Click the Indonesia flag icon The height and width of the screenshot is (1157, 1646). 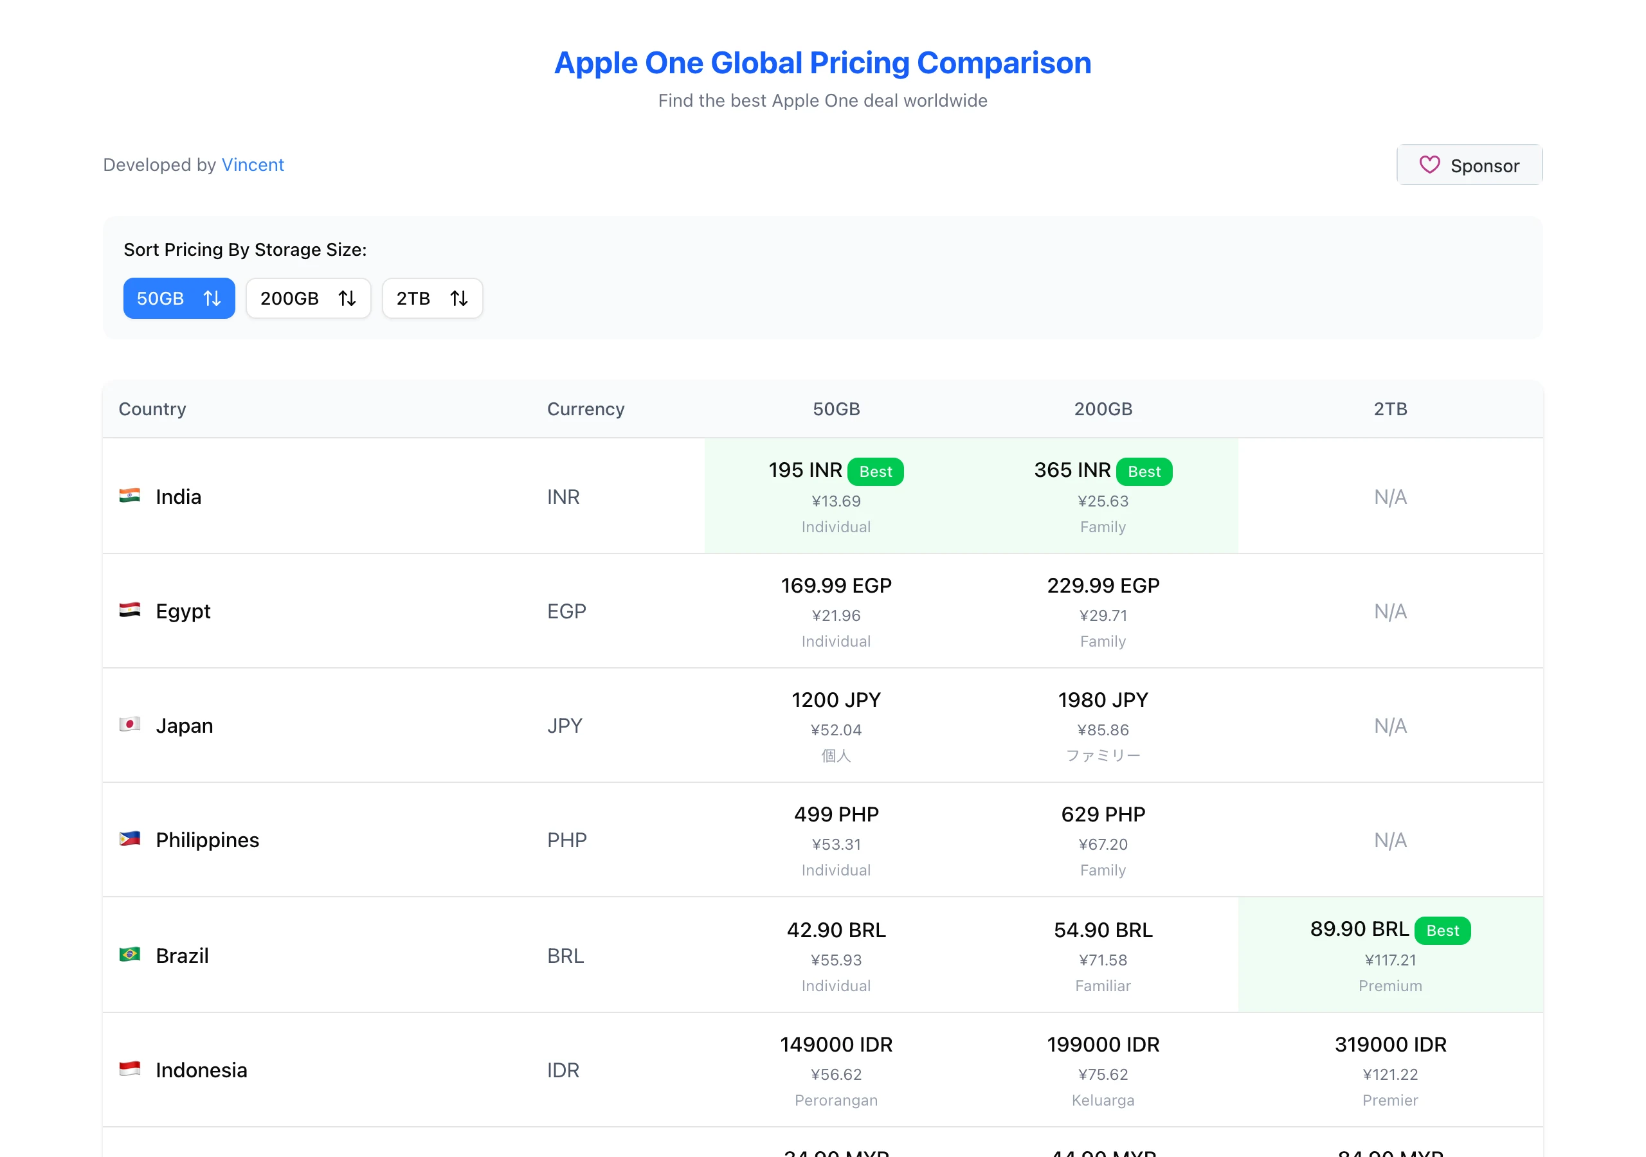coord(130,1069)
